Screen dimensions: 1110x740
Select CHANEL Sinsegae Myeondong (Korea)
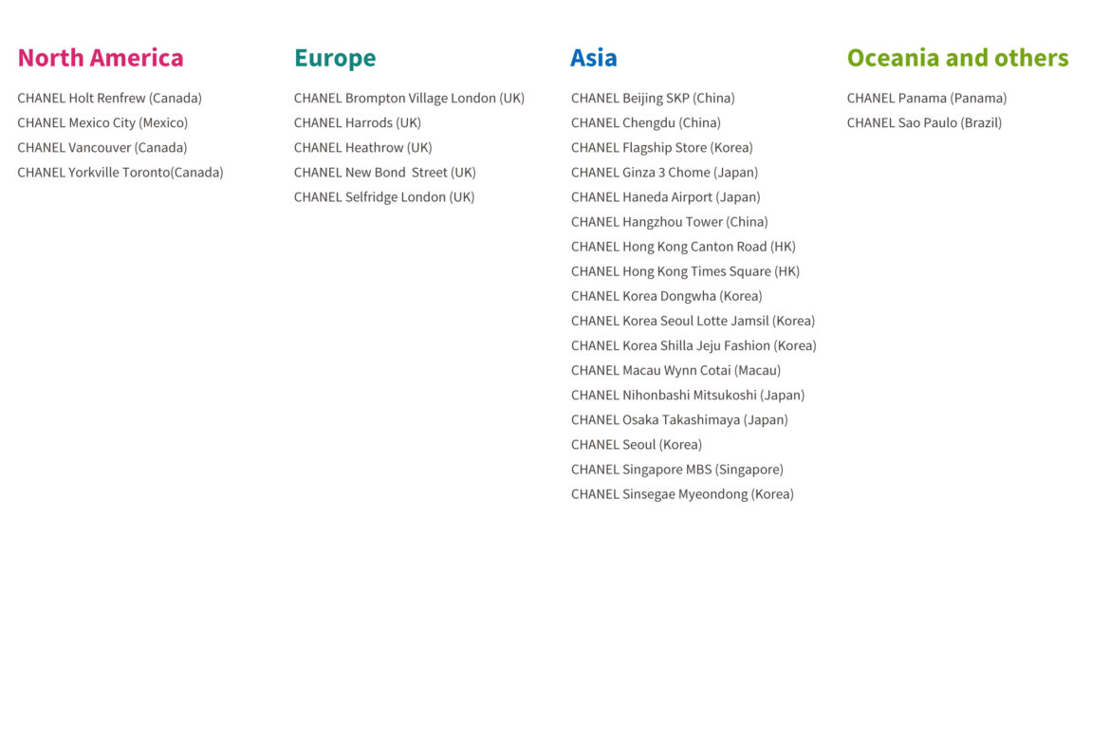(x=682, y=493)
